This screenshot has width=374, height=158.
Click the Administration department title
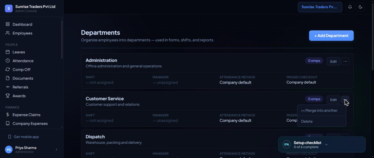point(101,60)
